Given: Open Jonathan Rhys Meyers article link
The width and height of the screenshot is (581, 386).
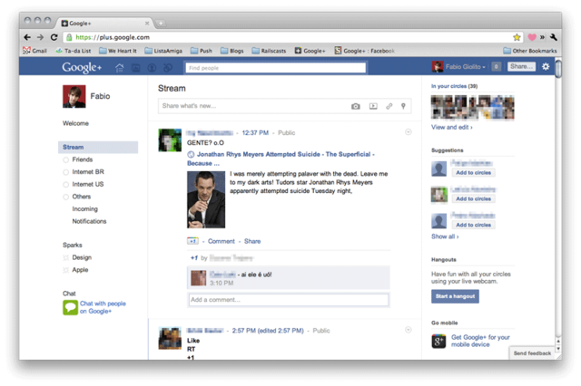Looking at the screenshot, I should (x=281, y=159).
